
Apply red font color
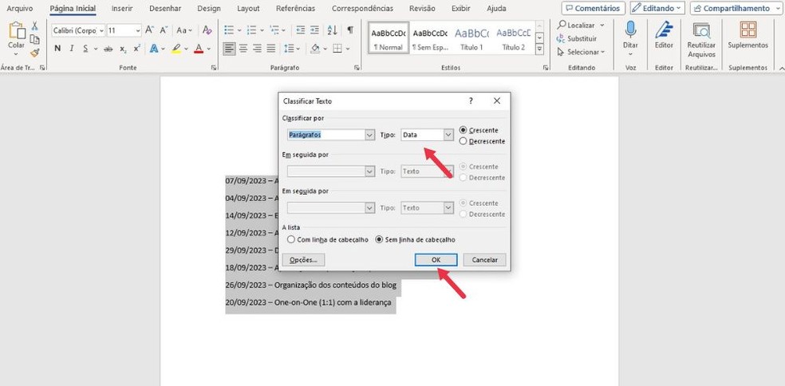(199, 49)
